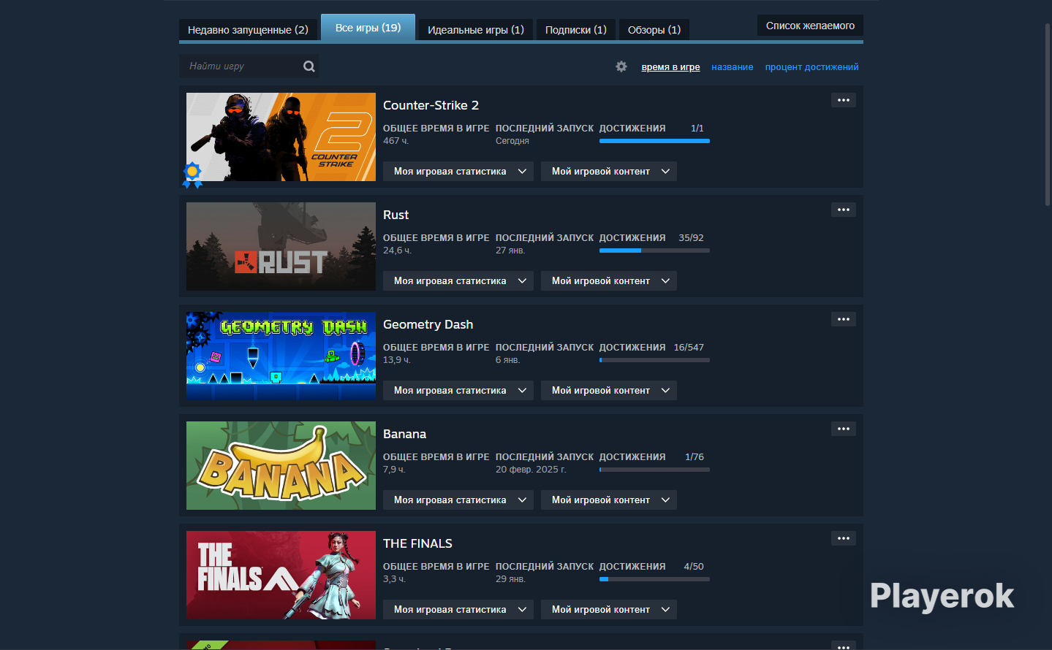Expand Rust game content dropdown
Screen dimensions: 1052x650
608,281
